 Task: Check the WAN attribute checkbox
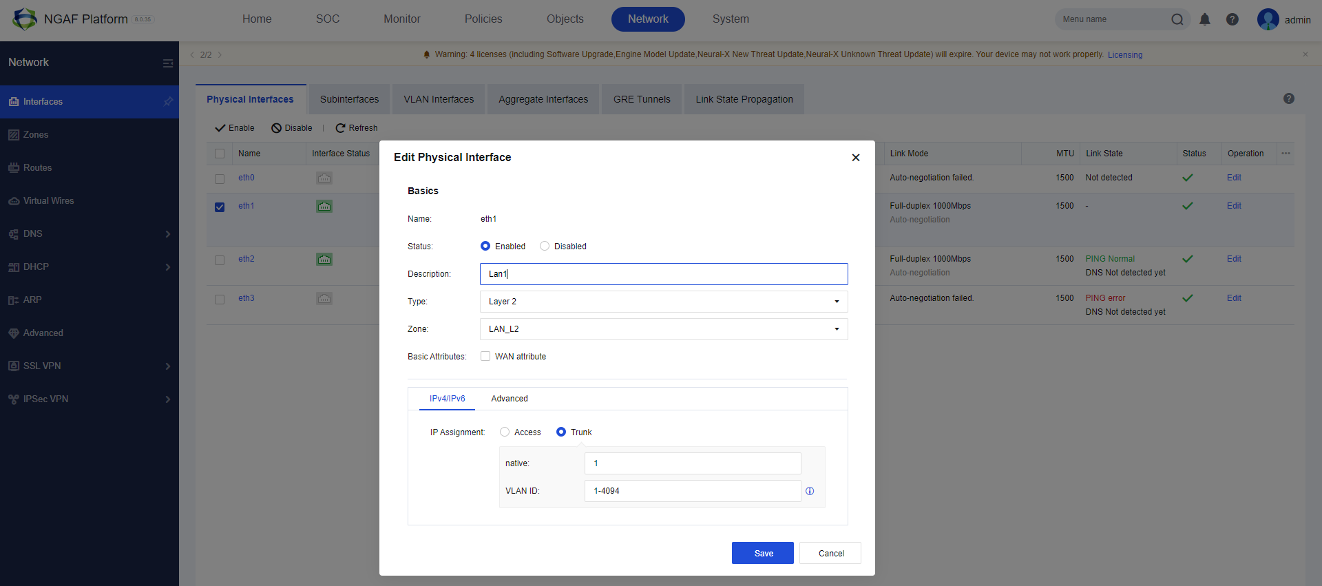pos(485,356)
